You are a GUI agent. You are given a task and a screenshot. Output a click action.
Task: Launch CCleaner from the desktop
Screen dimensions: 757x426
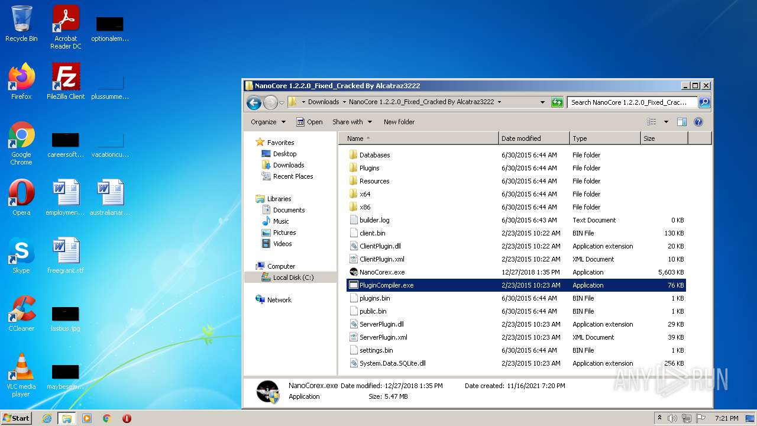21,314
